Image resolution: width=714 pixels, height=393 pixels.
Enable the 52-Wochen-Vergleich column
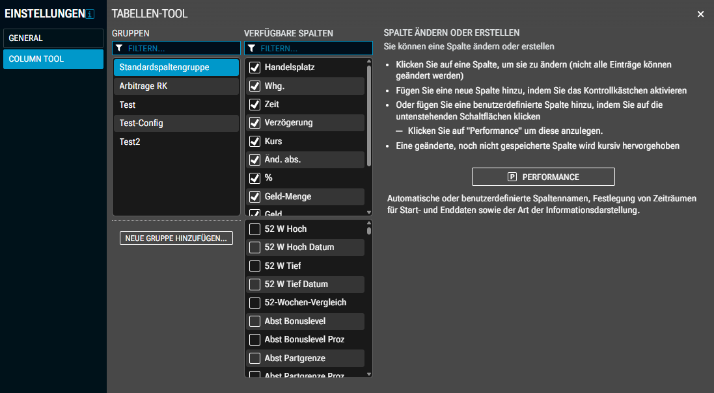coord(255,303)
